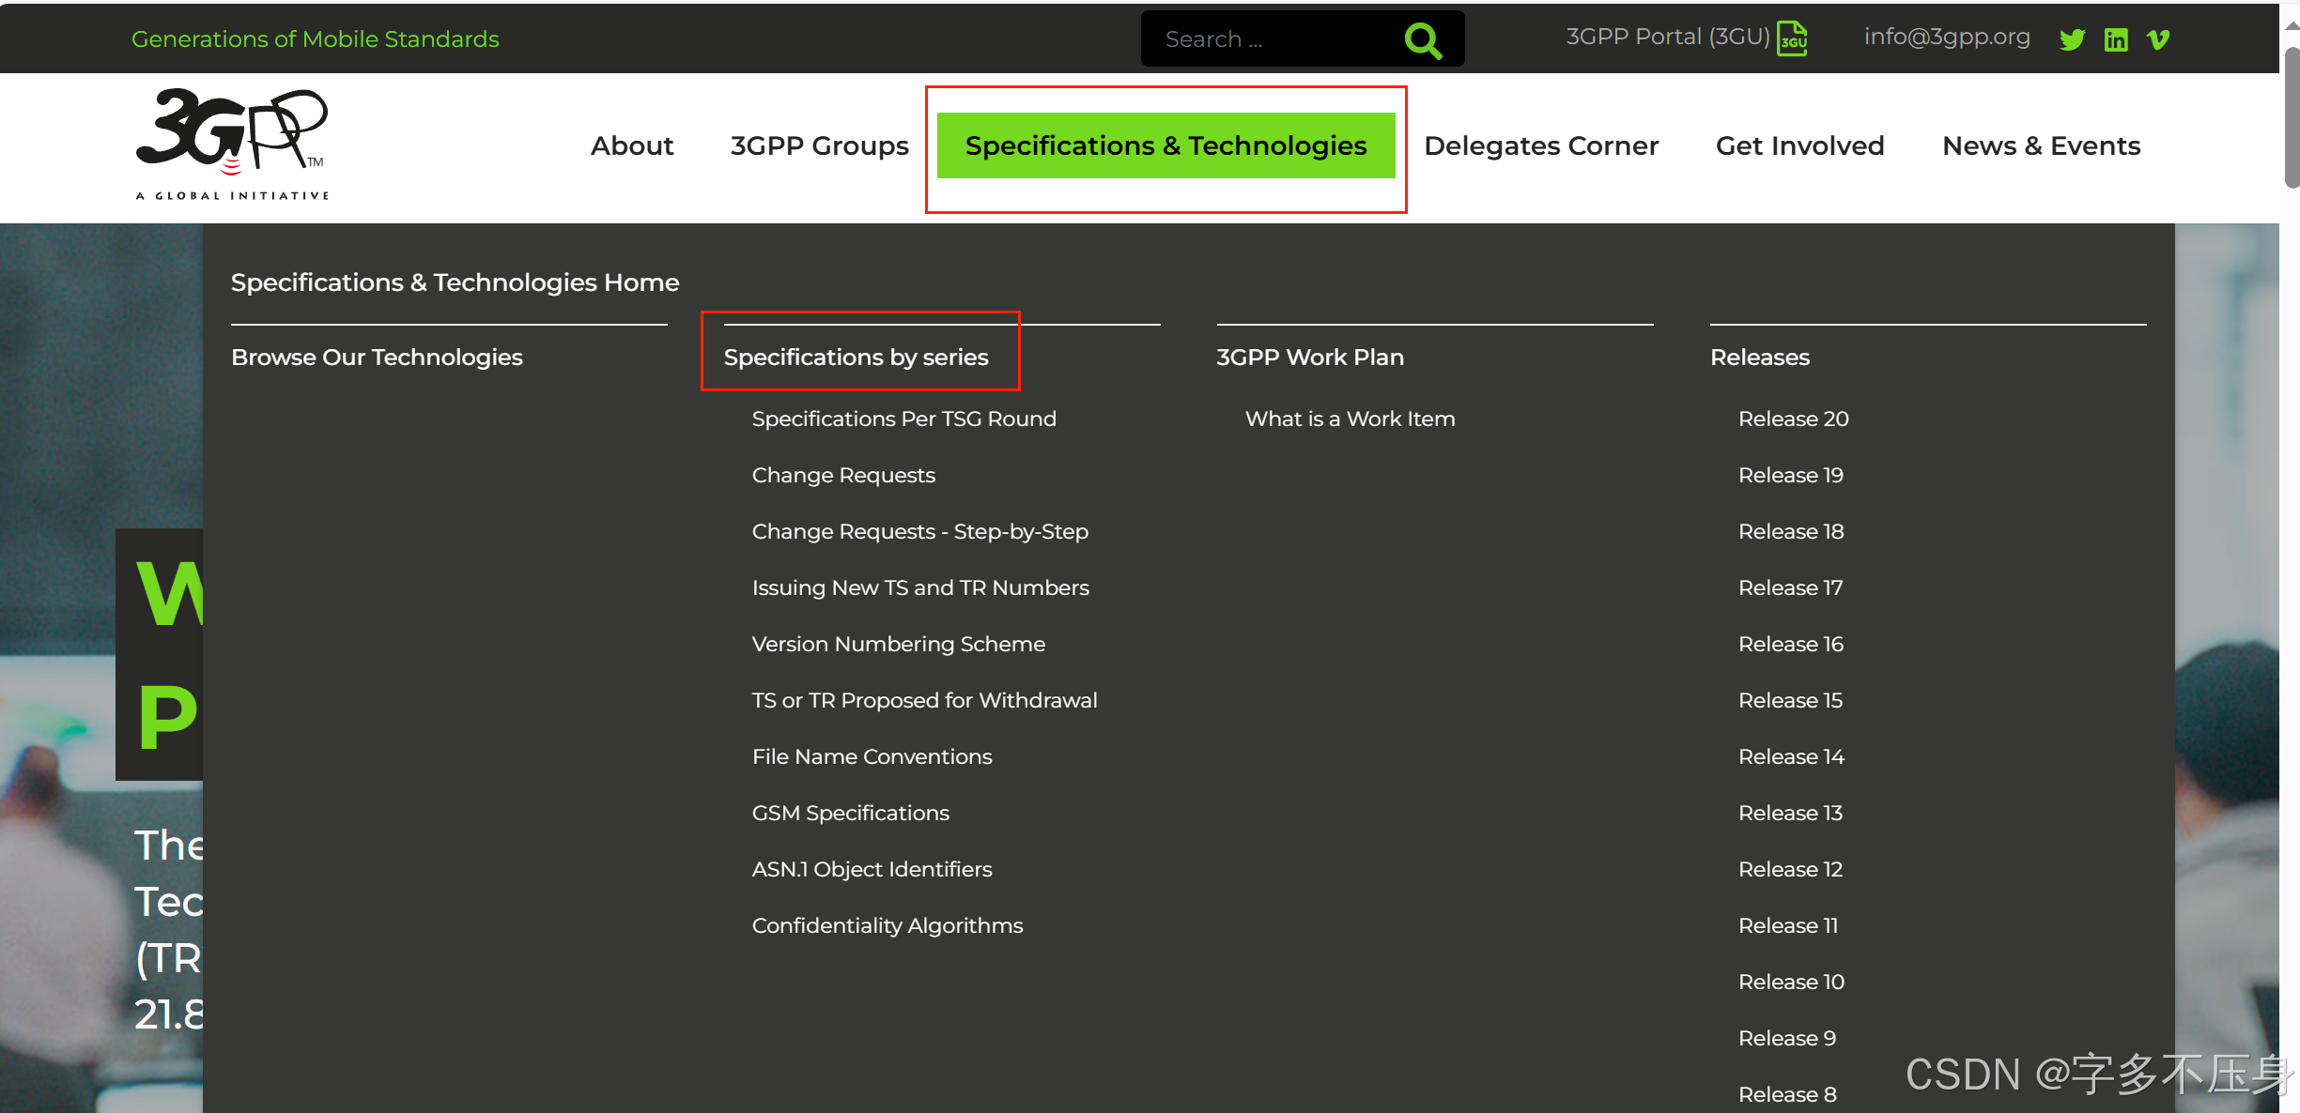Expand the News & Events menu
Image resolution: width=2300 pixels, height=1113 pixels.
click(2041, 145)
